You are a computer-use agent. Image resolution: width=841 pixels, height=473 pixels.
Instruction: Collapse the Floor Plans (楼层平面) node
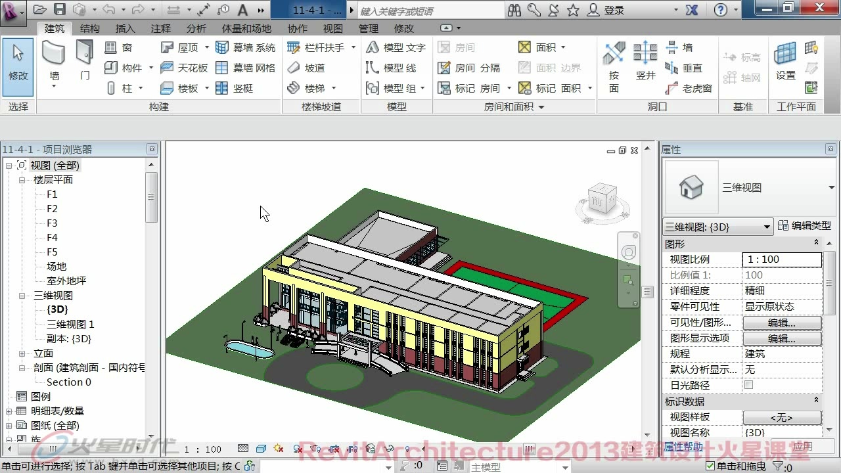point(22,180)
